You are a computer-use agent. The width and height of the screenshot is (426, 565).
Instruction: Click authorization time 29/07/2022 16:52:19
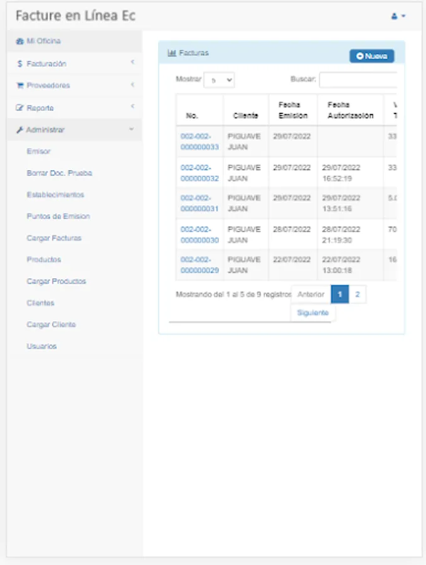point(341,173)
